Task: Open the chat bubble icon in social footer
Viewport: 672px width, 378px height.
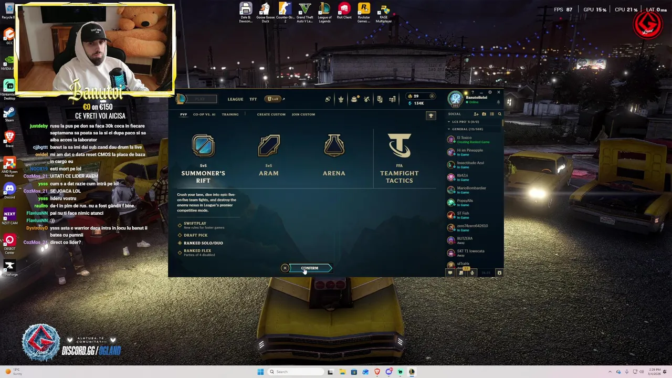Action: point(450,272)
